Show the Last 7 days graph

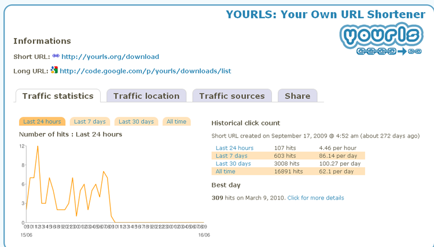(90, 121)
